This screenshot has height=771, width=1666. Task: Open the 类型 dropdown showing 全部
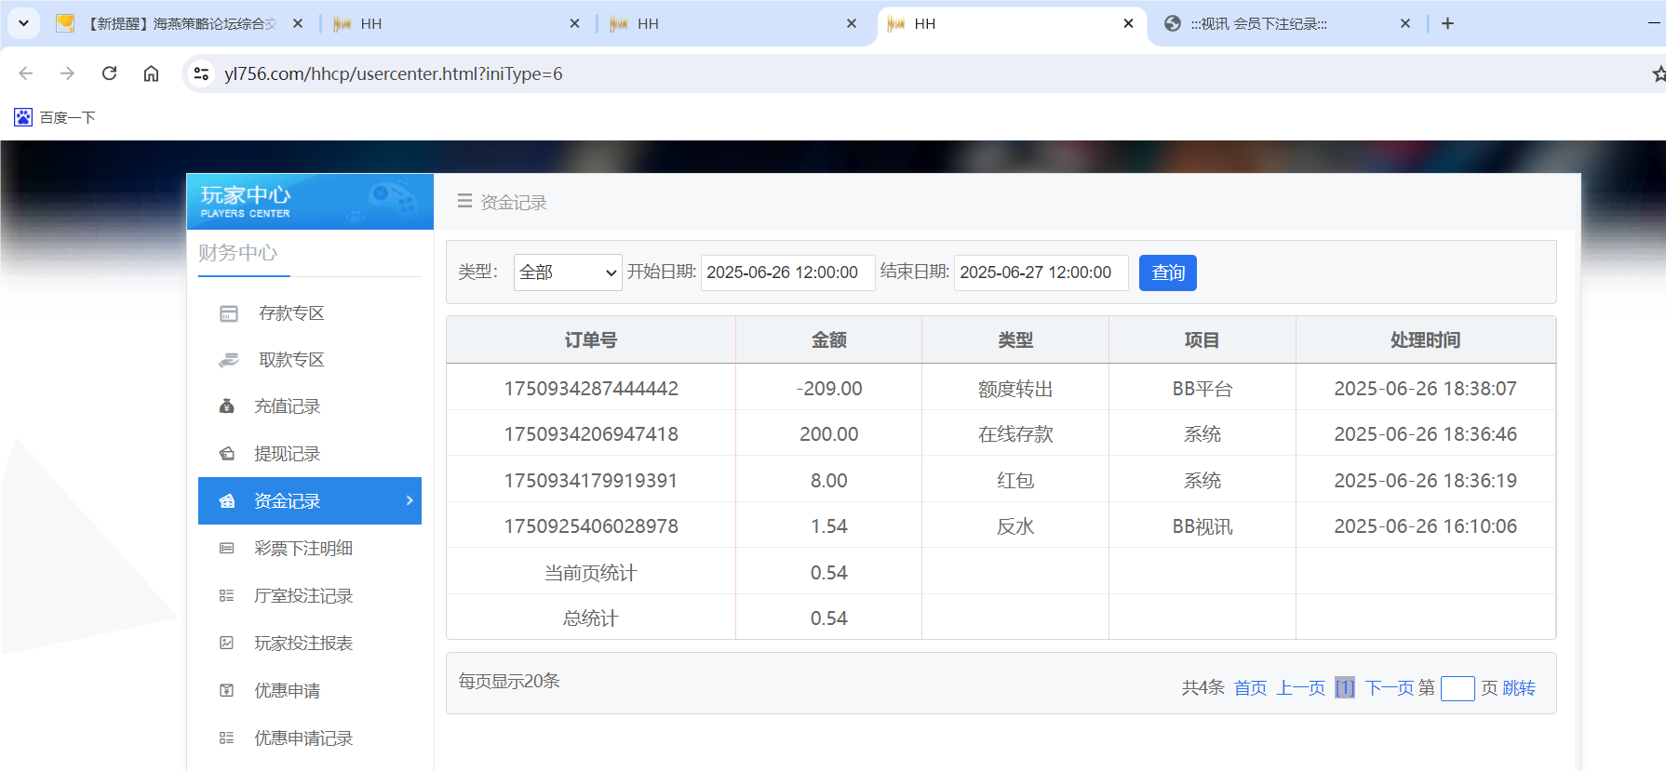(x=567, y=273)
